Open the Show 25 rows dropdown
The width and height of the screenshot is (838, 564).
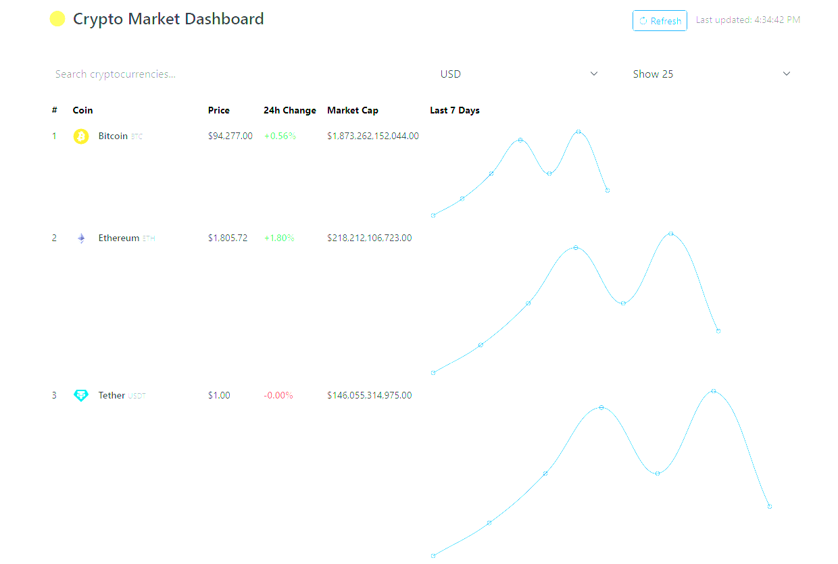(x=710, y=74)
